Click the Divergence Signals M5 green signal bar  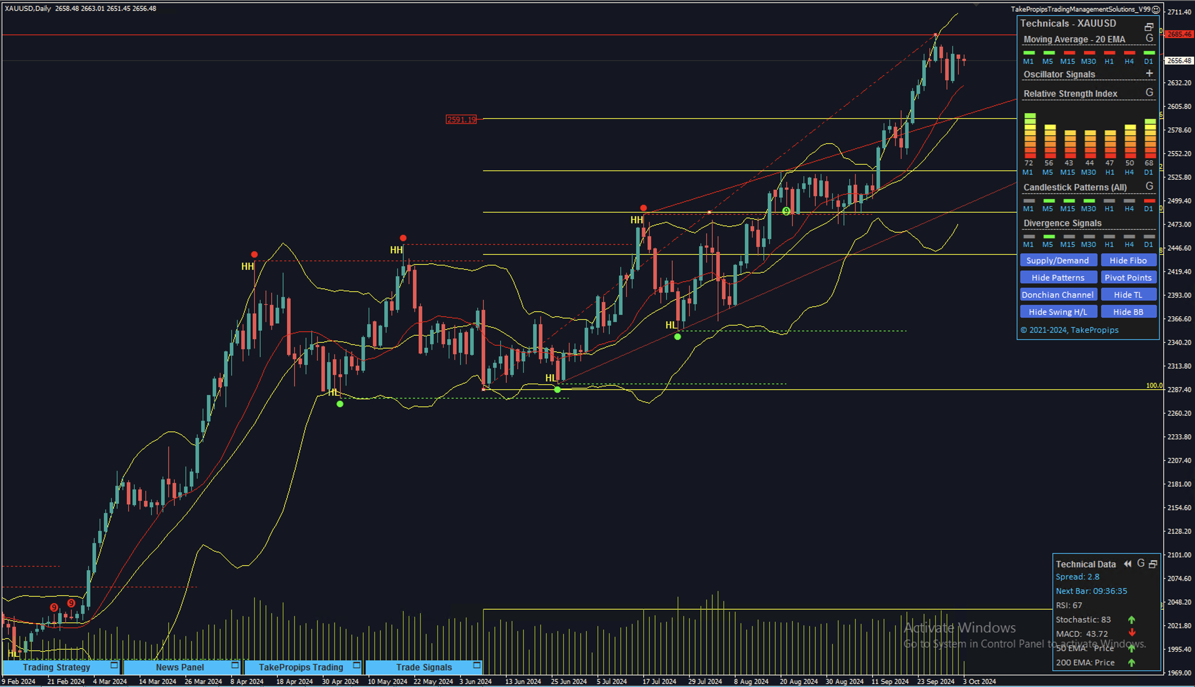1049,237
